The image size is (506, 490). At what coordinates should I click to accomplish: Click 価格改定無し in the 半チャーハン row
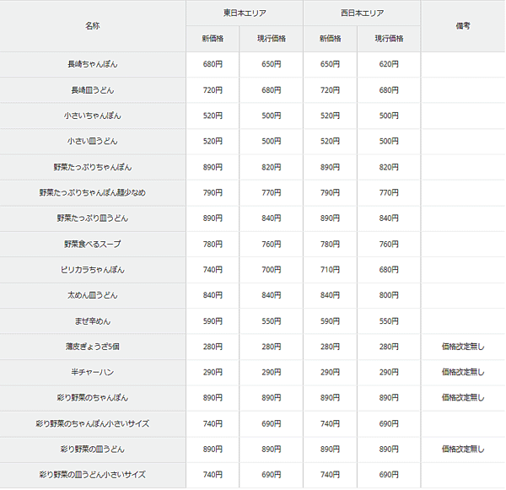[463, 372]
